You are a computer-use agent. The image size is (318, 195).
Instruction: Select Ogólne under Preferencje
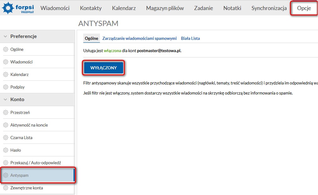(x=37, y=49)
